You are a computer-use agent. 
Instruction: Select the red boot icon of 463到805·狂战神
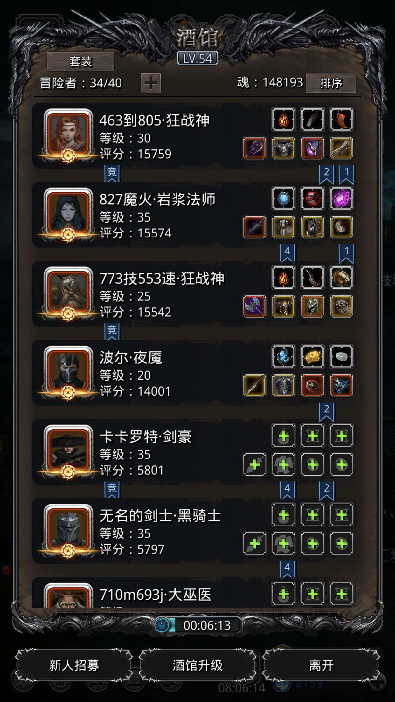pyautogui.click(x=341, y=120)
